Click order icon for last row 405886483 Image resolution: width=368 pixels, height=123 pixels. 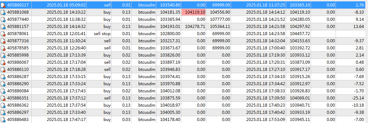click(x=3, y=120)
